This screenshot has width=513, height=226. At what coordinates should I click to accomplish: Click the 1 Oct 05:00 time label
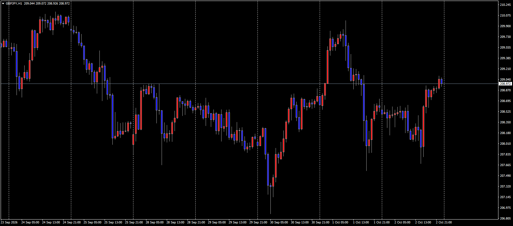tap(340, 222)
